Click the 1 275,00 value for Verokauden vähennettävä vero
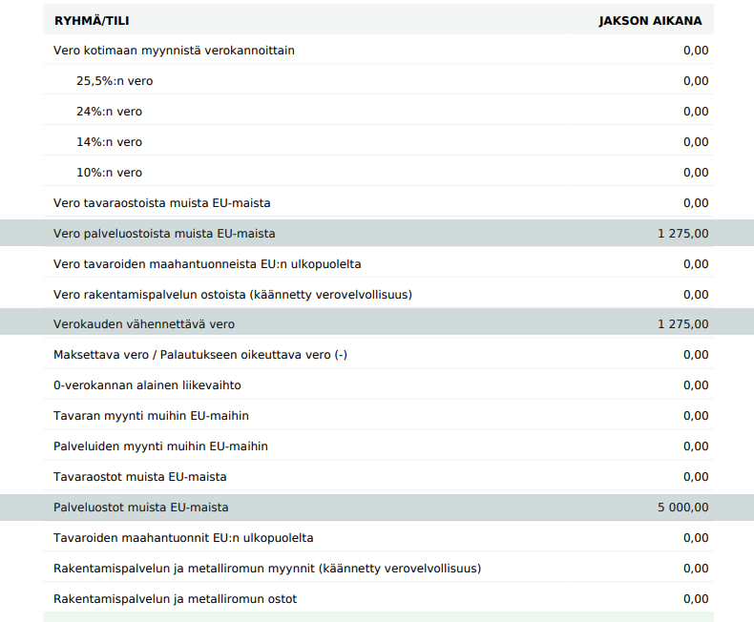Viewport: 754px width, 622px height. [x=682, y=324]
